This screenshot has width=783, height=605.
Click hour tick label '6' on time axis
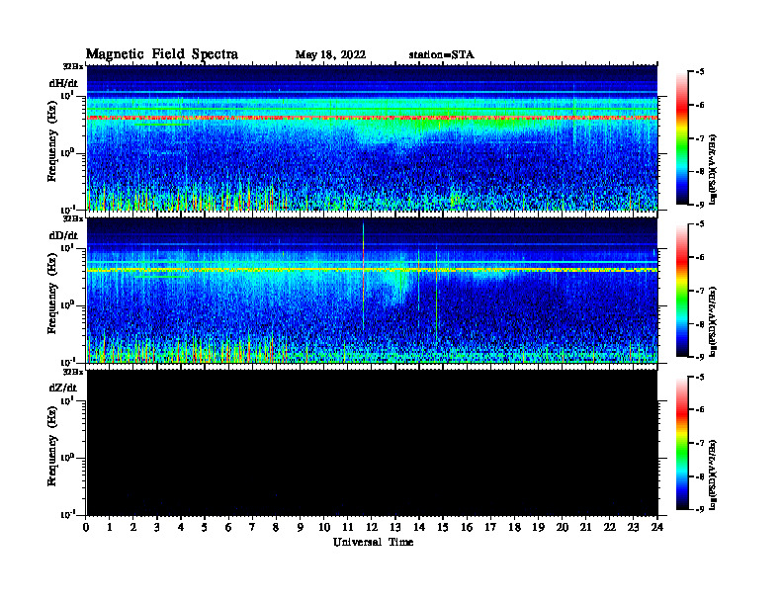pos(228,528)
